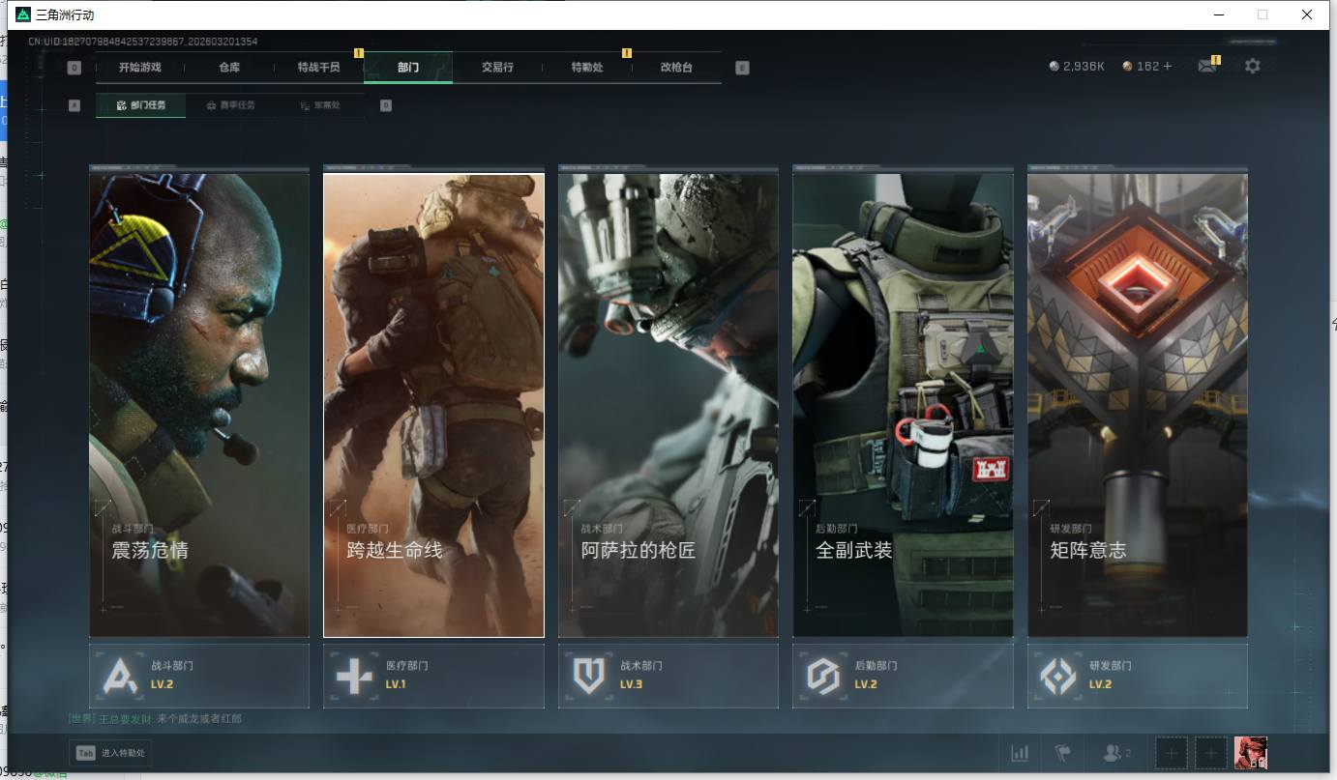Click the 战斗部门 LV.2 badge
1337x780 pixels.
point(198,676)
